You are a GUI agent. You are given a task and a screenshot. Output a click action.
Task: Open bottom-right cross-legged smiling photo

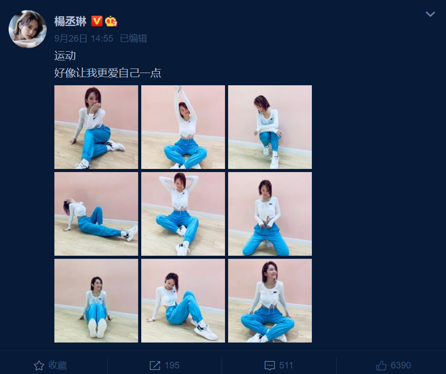(x=270, y=301)
